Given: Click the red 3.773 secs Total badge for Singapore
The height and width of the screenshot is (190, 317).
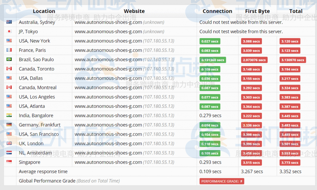Looking at the screenshot, I should coord(290,163).
